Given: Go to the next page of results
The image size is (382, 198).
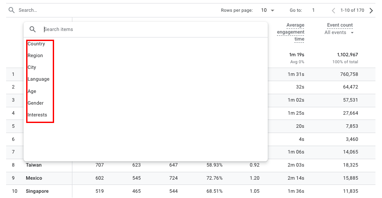Looking at the screenshot, I should click(x=371, y=10).
